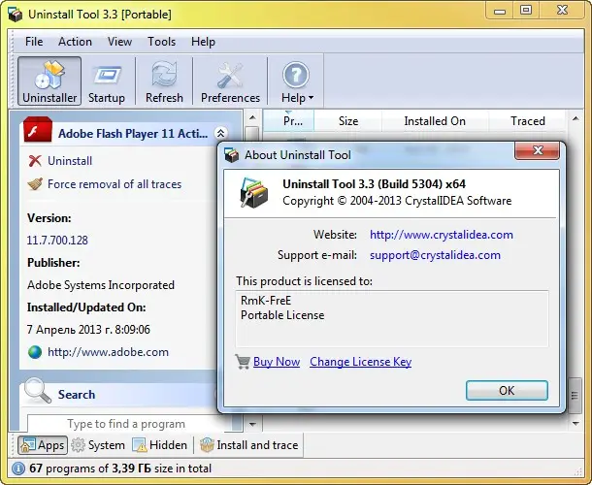Collapse the Adobe Flash Player details panel
The image size is (592, 485).
point(220,133)
